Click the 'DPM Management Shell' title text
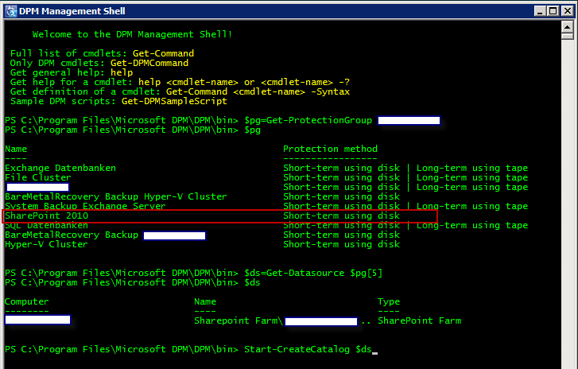The width and height of the screenshot is (578, 369). 72,11
